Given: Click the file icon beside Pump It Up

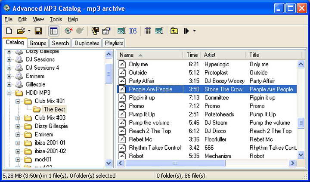Looking at the screenshot, I should coord(122,114).
